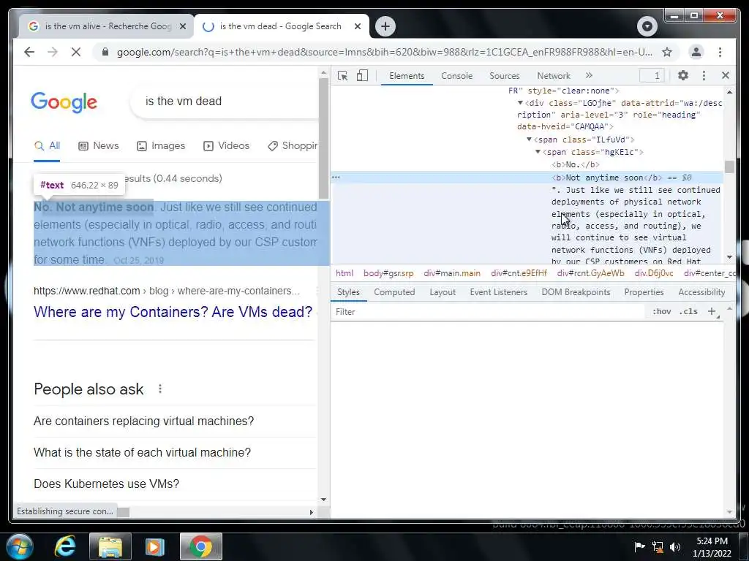Collapse the div class LGOjhe node

(x=520, y=103)
